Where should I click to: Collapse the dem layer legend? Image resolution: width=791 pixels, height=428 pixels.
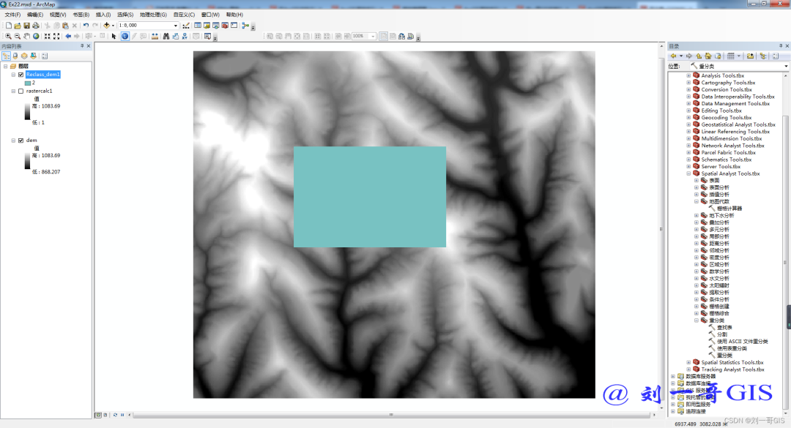pos(13,140)
